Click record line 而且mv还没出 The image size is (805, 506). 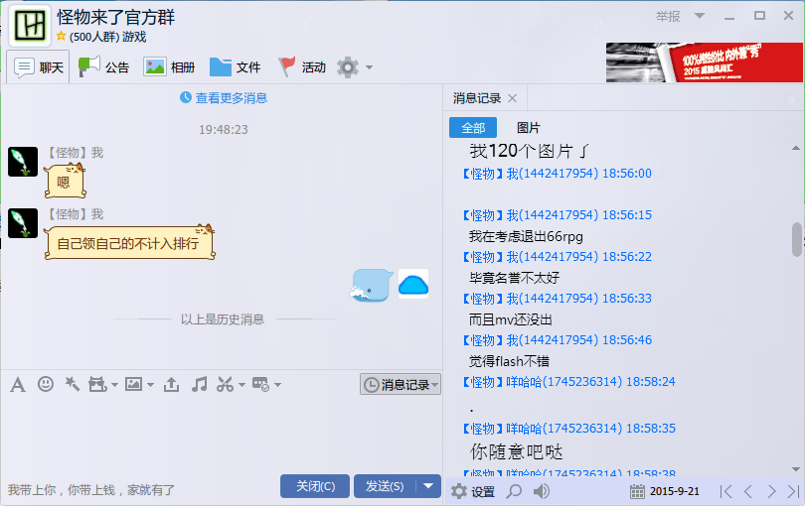(x=510, y=319)
